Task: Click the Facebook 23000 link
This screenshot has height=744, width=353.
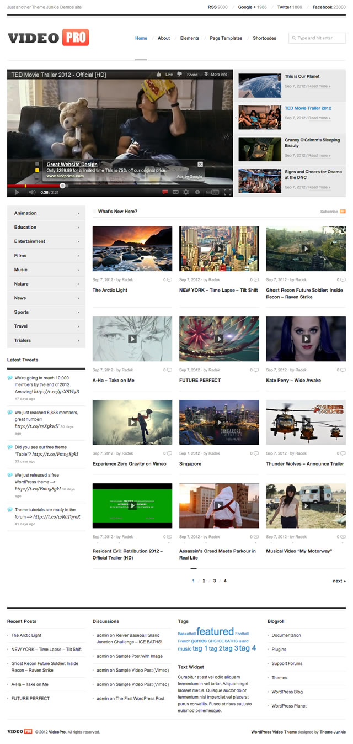Action: (329, 7)
